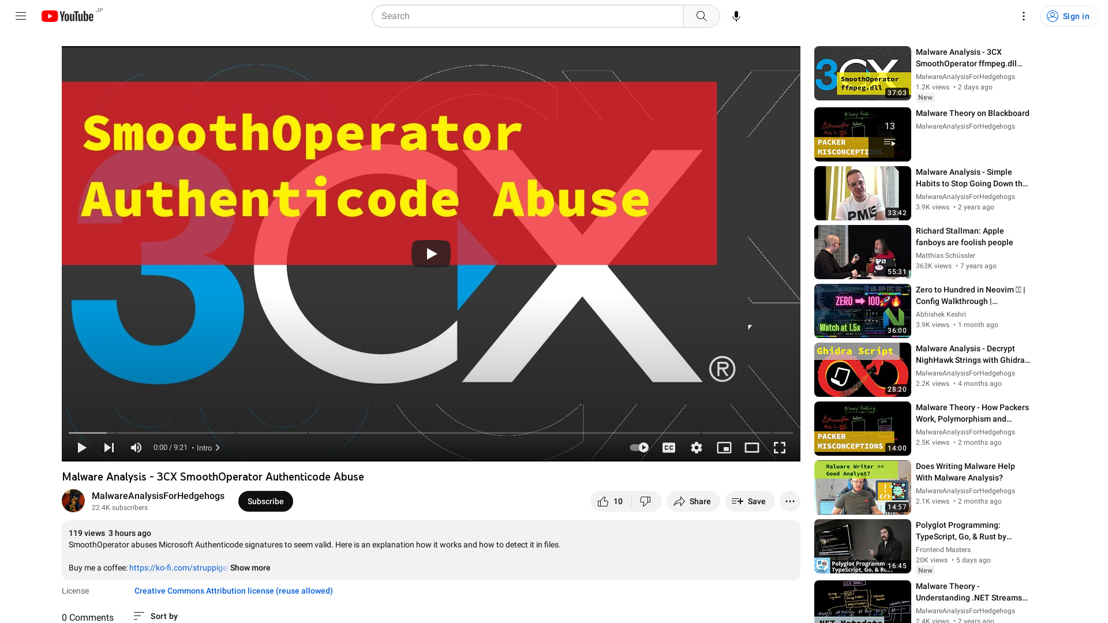Enable full screen mode for video
1108x623 pixels.
pos(780,447)
